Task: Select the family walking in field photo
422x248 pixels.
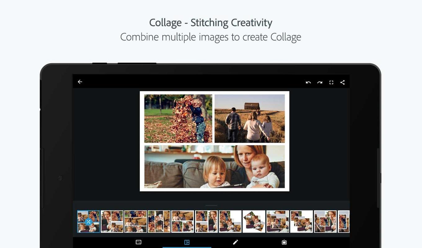Action: tap(250, 119)
